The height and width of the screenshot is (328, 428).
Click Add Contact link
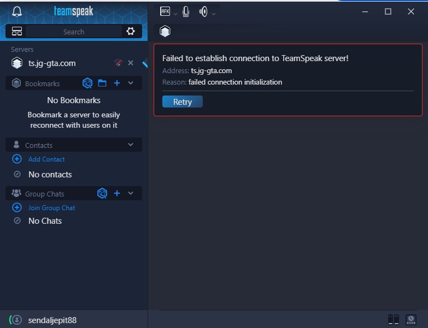[46, 159]
